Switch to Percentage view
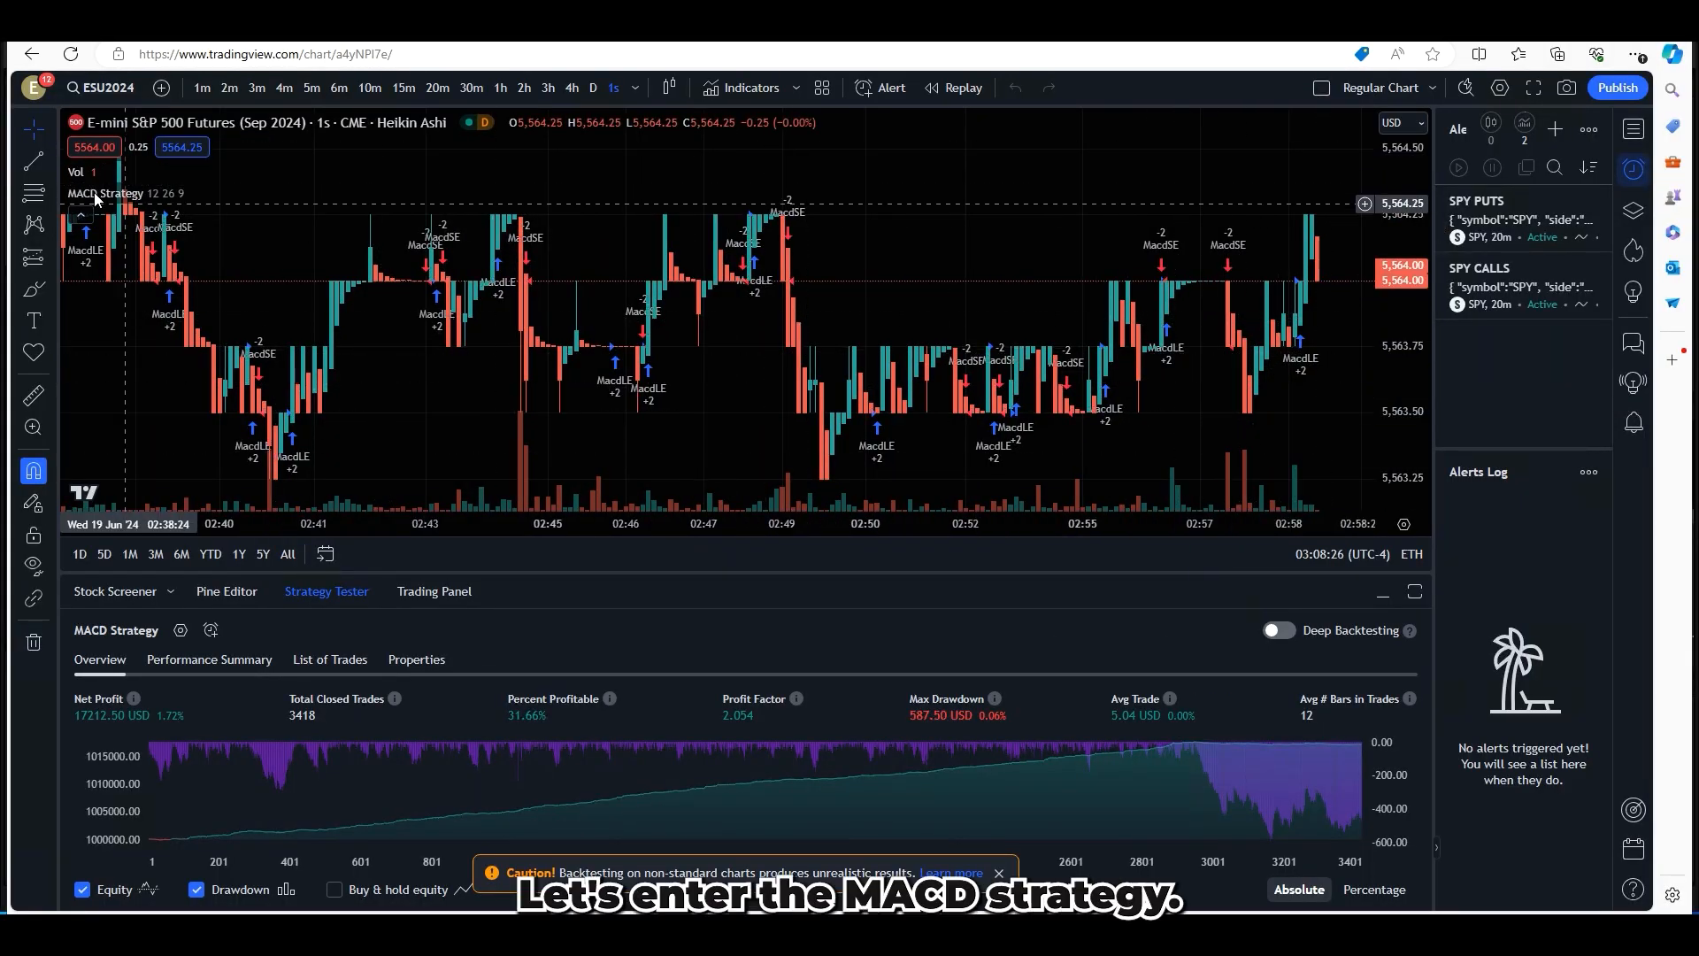The width and height of the screenshot is (1699, 956). click(1374, 890)
